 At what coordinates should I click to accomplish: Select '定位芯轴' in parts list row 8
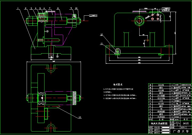(x=161, y=98)
